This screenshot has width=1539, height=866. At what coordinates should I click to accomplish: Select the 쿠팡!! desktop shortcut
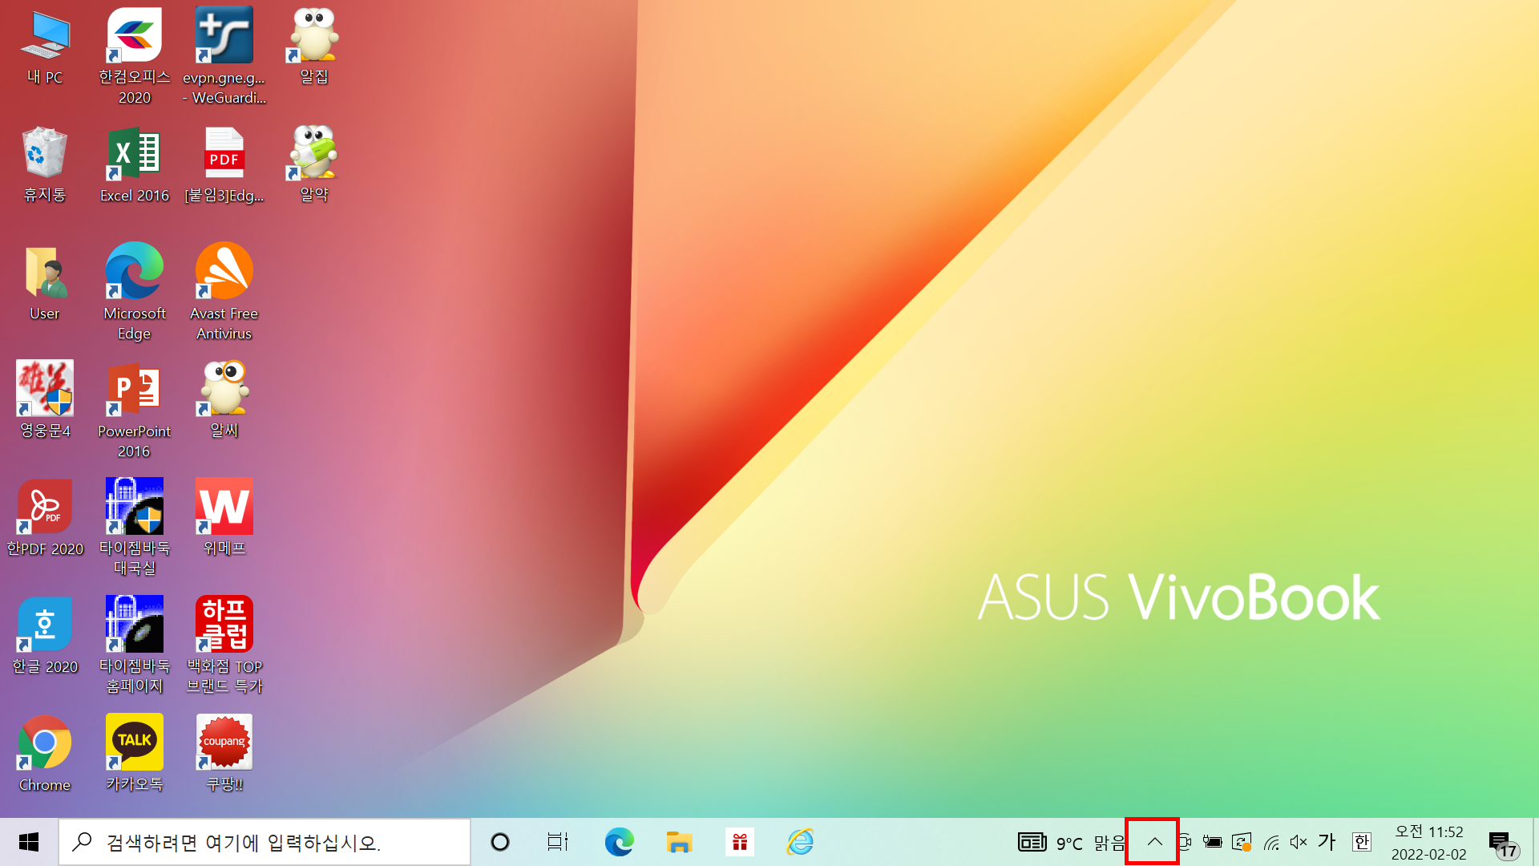point(224,754)
